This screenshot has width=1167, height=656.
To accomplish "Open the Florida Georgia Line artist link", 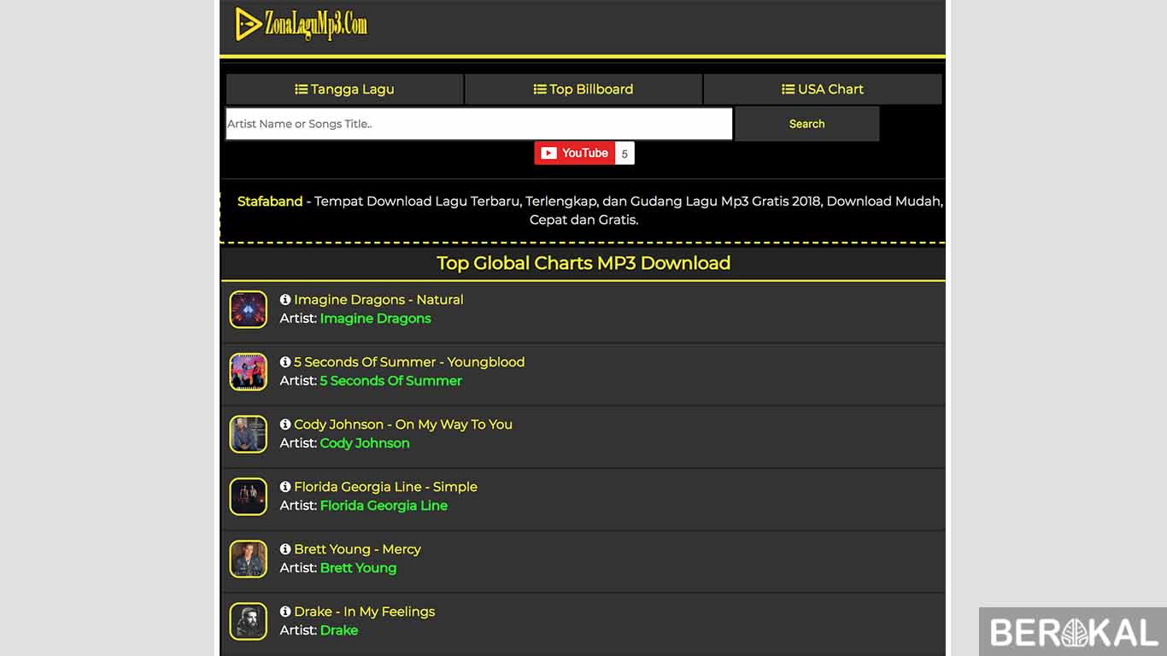I will click(384, 506).
